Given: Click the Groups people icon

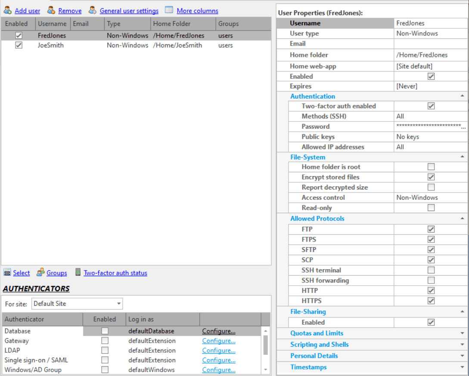Looking at the screenshot, I should [40, 272].
